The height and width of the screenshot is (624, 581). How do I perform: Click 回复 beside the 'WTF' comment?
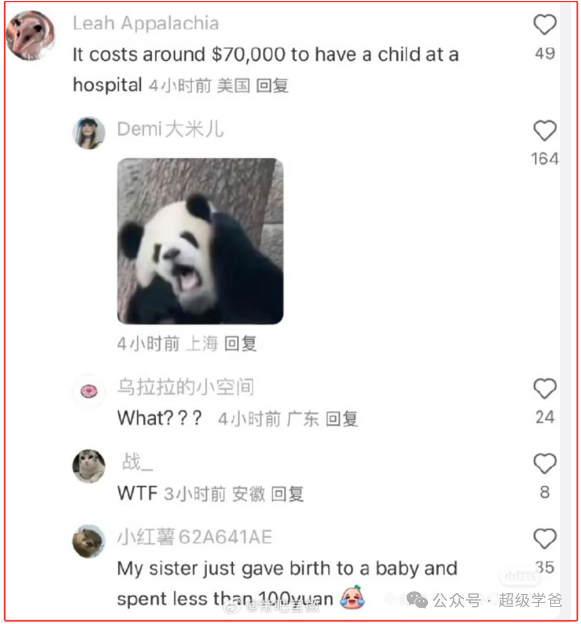pos(288,494)
